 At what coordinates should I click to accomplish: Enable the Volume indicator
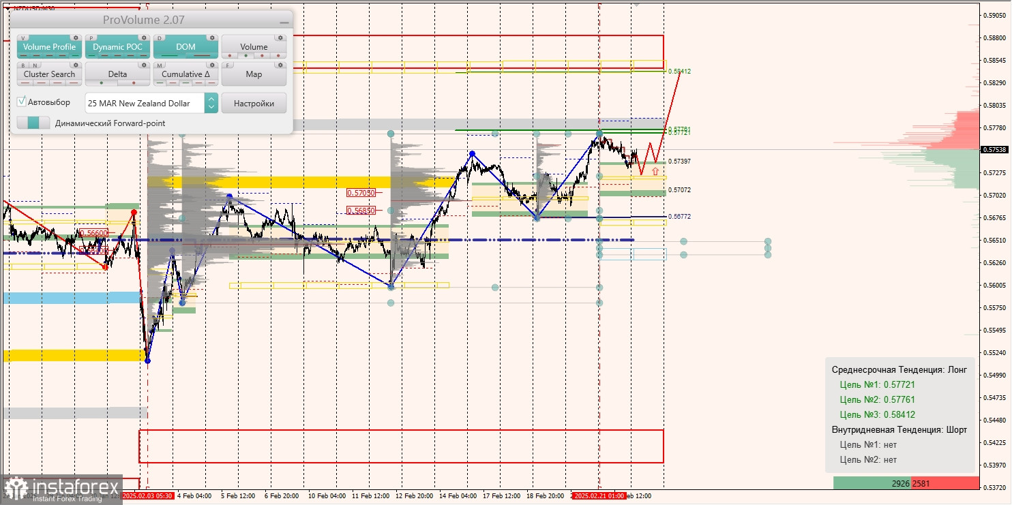click(254, 47)
